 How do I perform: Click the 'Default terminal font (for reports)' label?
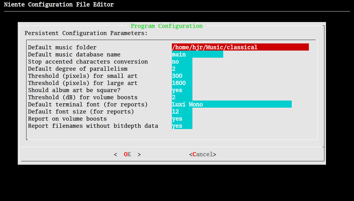click(88, 105)
